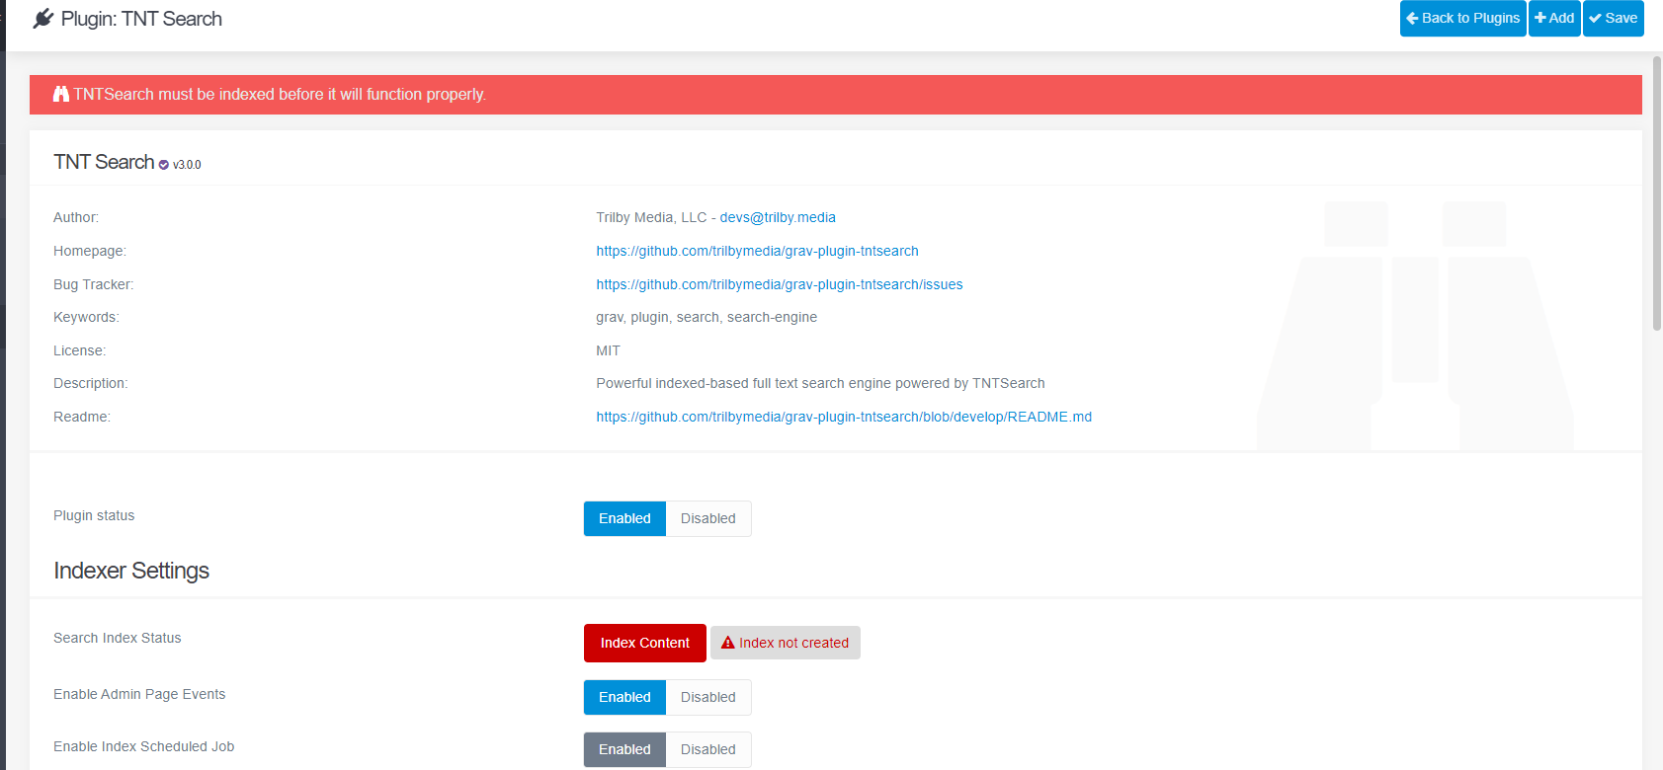1663x770 pixels.
Task: Click the 'Enable Index Scheduled Job' label
Action: pyautogui.click(x=144, y=746)
